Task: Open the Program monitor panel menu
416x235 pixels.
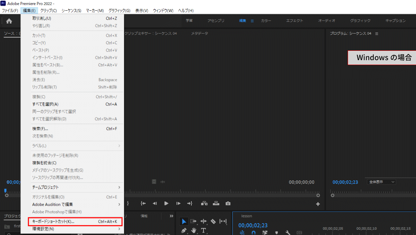Action: click(377, 34)
